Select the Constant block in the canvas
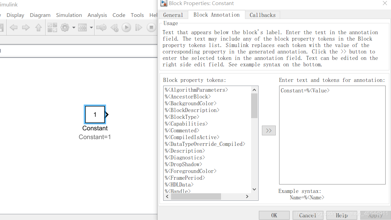This screenshot has height=220, width=391. (x=95, y=114)
